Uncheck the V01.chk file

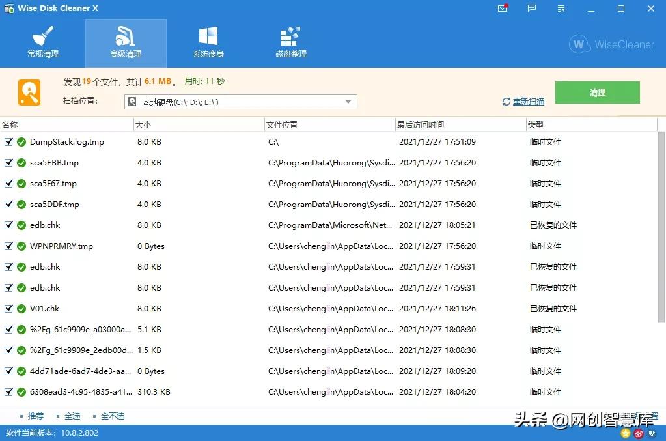point(8,308)
